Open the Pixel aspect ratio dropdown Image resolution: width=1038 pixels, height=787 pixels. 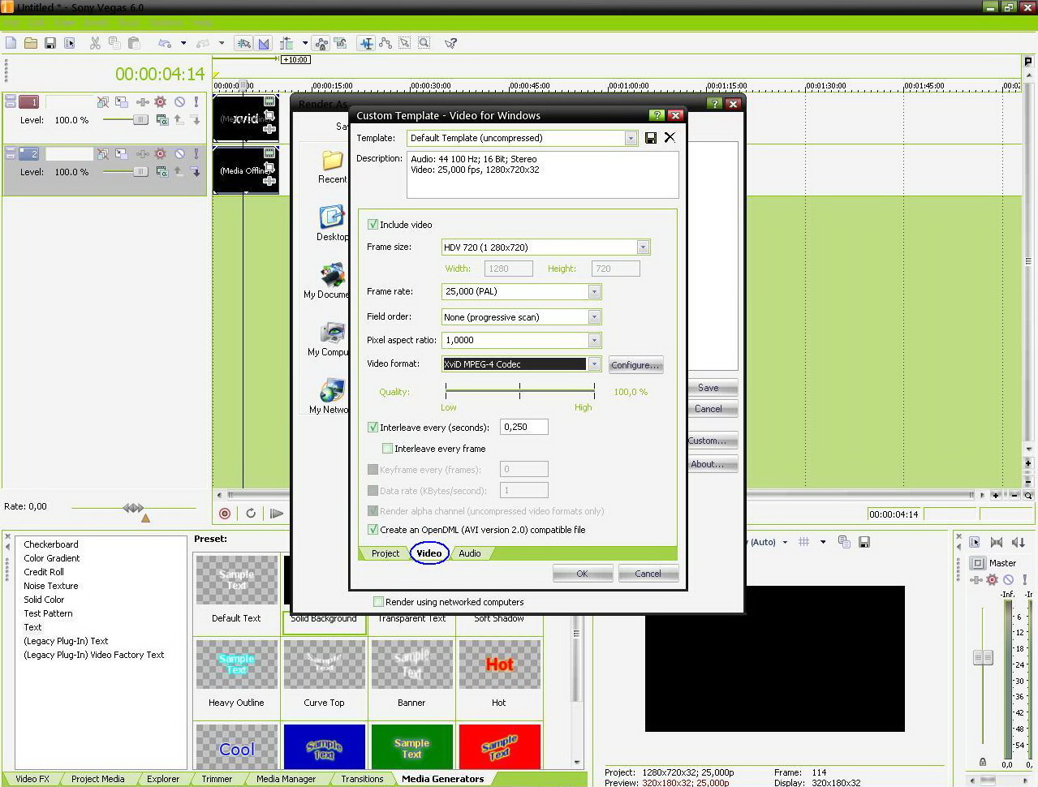[594, 340]
